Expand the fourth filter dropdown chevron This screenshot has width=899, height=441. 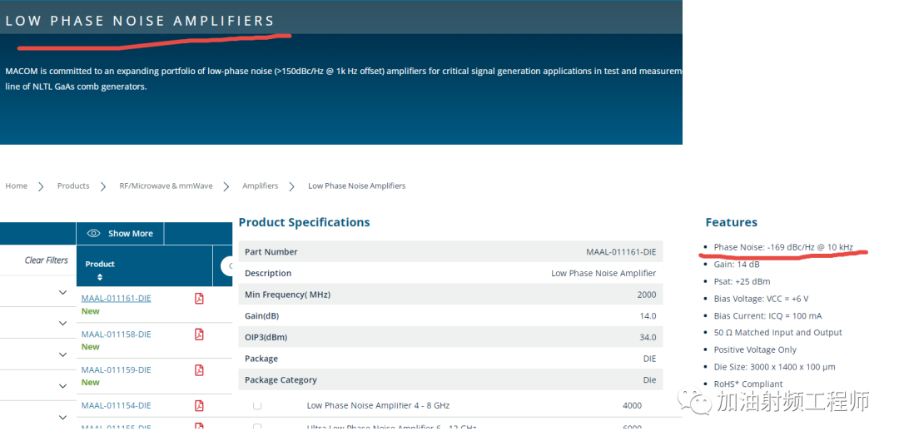click(62, 386)
